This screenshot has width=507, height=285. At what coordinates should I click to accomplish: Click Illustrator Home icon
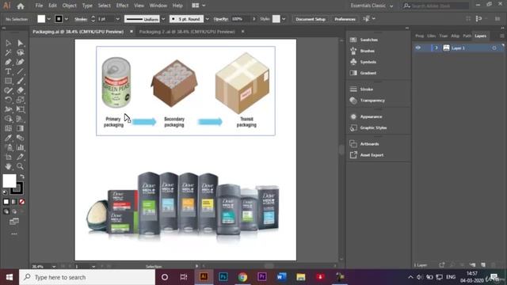tap(21, 6)
